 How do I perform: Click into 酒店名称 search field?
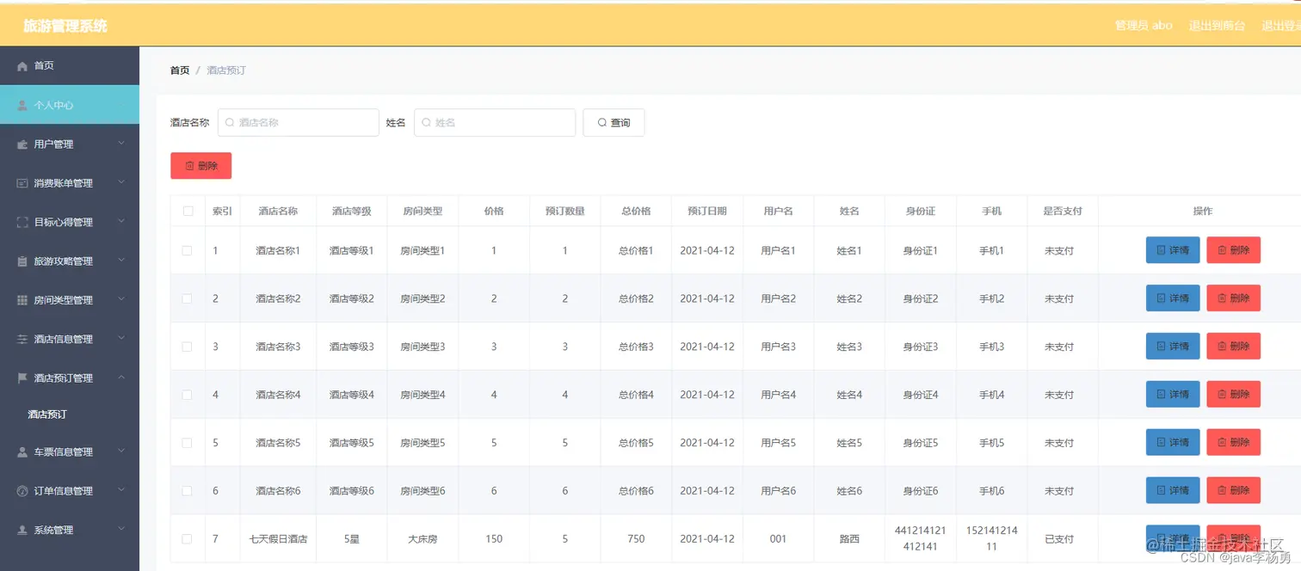[x=299, y=123]
